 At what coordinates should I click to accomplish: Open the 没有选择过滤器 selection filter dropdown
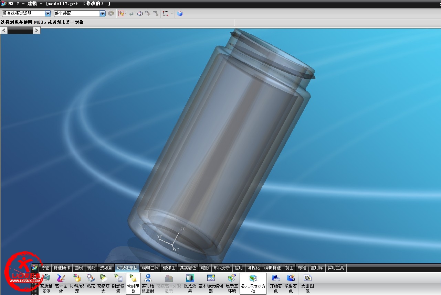coord(27,13)
